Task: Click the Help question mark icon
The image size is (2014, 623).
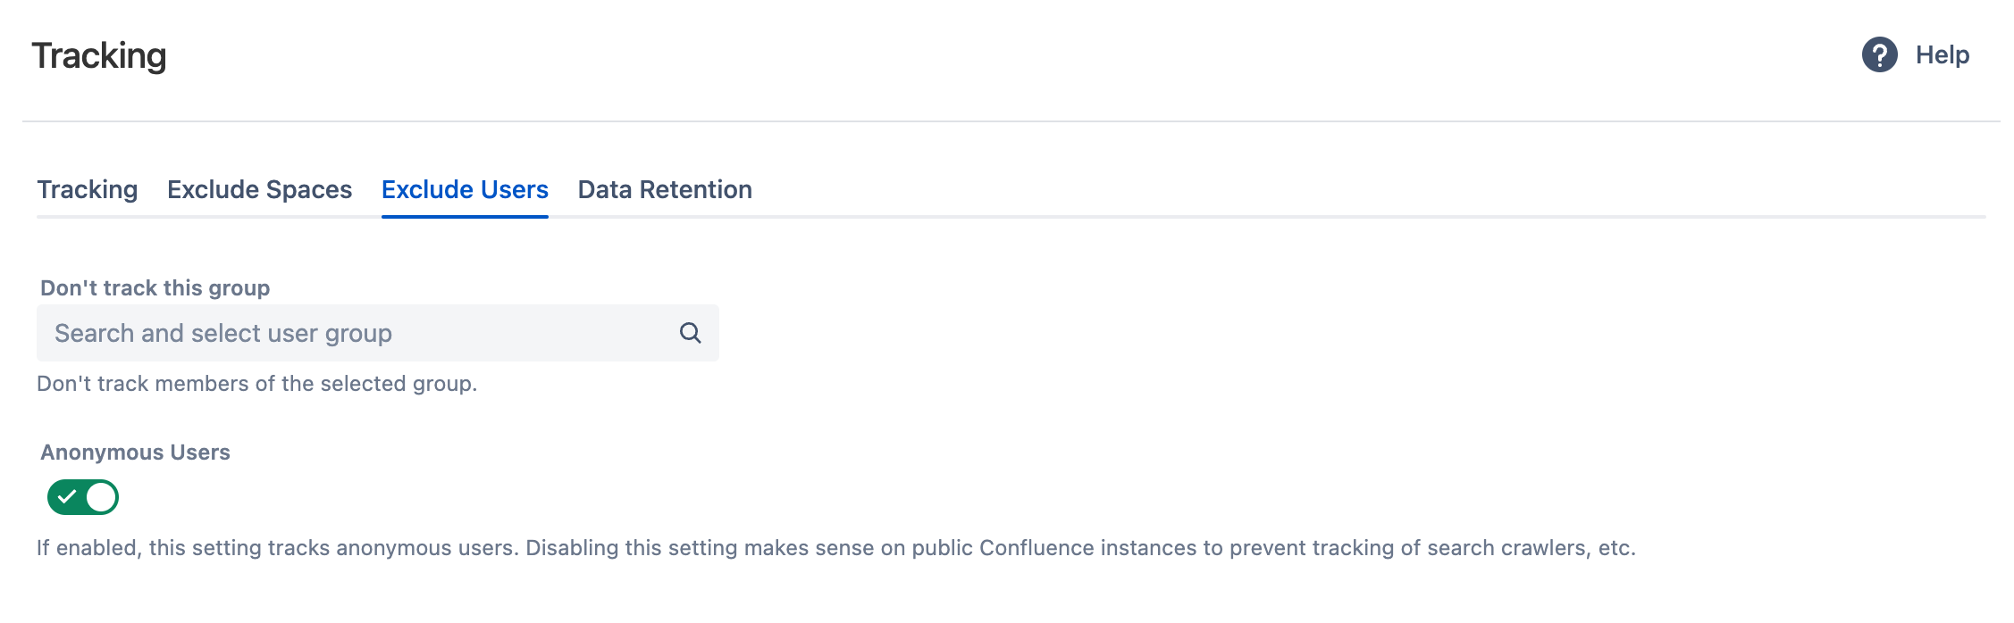Action: pos(1879,54)
